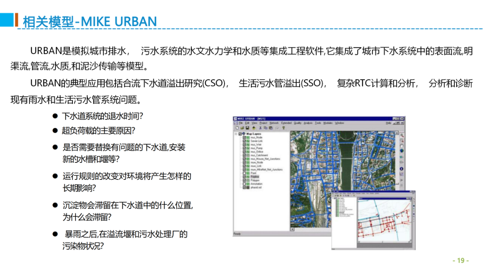Click the Paste clipboard toolbar icon

271,128
